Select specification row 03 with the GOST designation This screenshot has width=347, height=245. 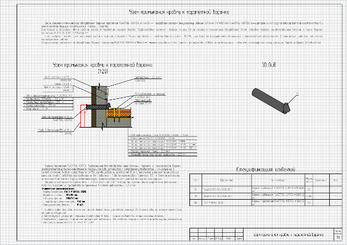point(266,202)
